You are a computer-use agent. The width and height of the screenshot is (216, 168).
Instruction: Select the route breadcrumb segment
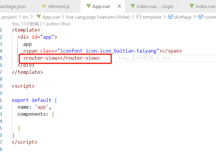click(x=210, y=17)
